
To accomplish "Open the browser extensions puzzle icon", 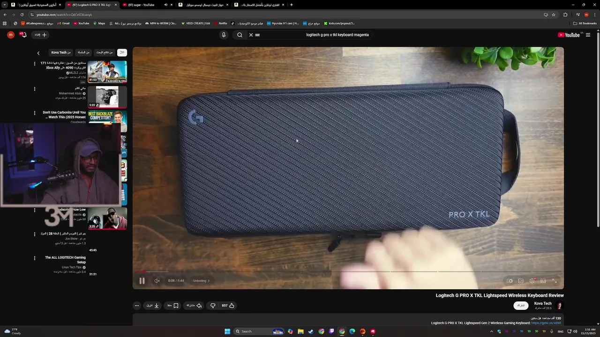I will pyautogui.click(x=565, y=15).
